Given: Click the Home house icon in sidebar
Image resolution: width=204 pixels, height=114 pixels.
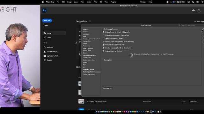Looking at the screenshot, I should click(45, 33).
